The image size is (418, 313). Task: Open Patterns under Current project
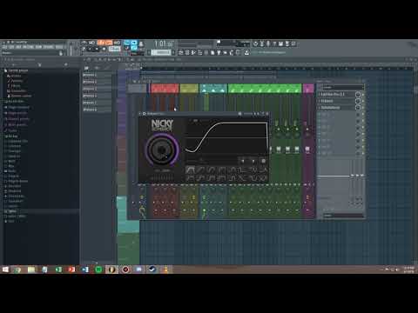click(17, 81)
